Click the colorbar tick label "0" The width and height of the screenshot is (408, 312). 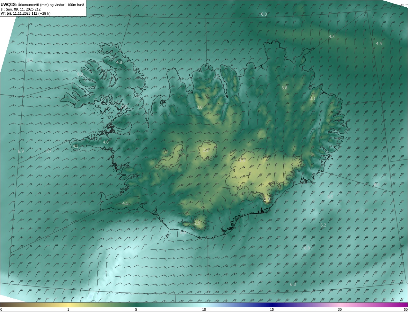pyautogui.click(x=1, y=309)
